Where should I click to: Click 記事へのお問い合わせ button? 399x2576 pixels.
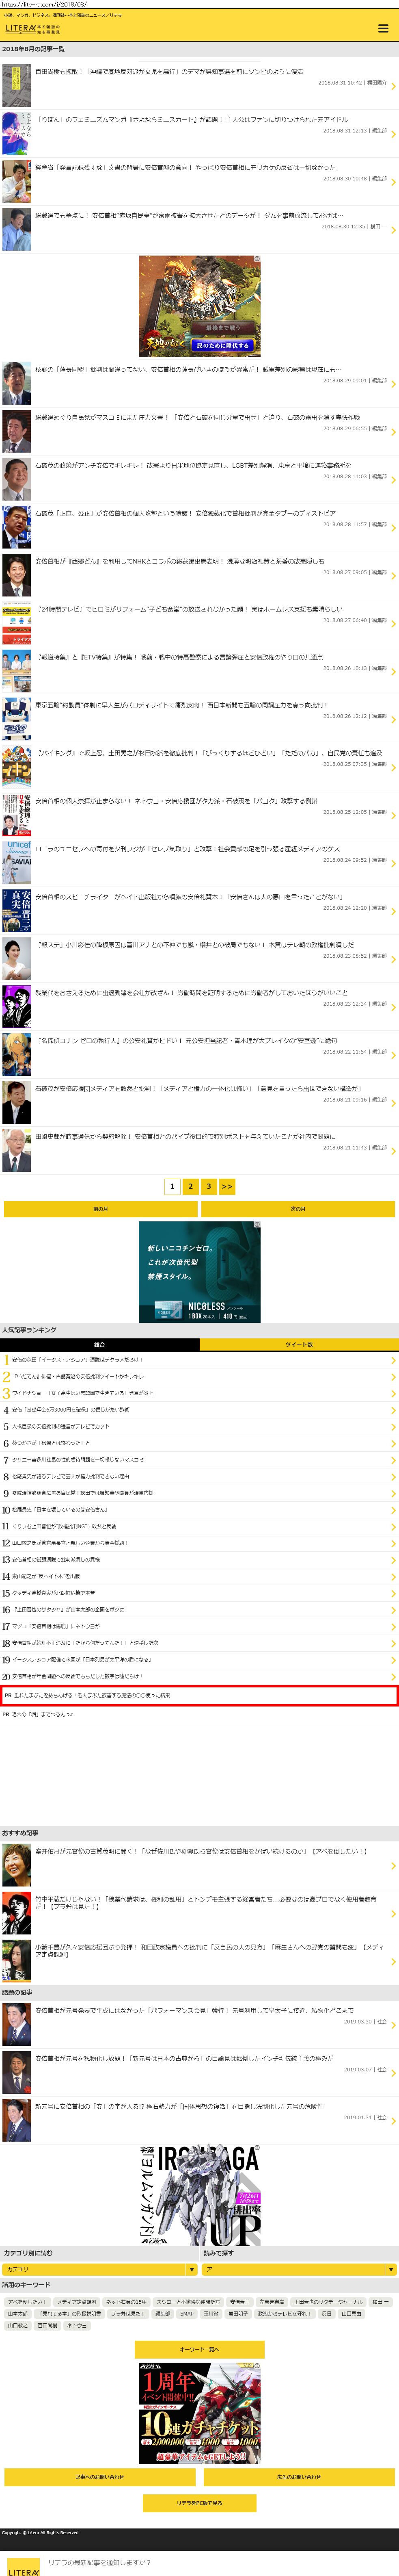click(100, 2477)
